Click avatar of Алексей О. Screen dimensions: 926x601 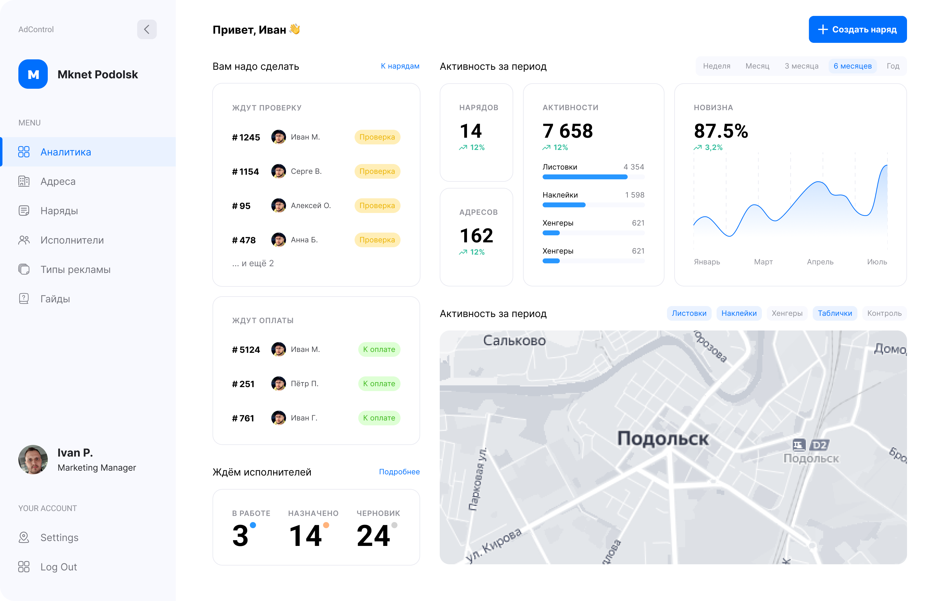point(279,205)
